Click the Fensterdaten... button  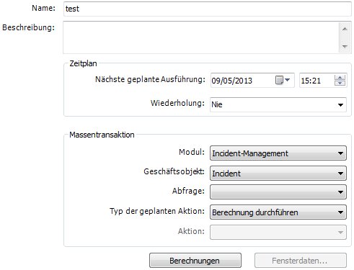coord(301,261)
